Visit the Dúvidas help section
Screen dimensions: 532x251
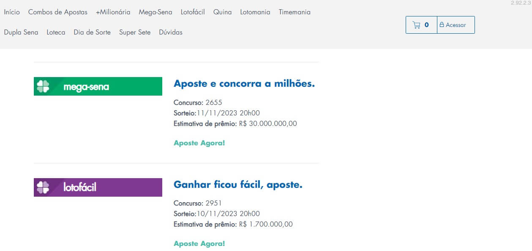pyautogui.click(x=170, y=32)
